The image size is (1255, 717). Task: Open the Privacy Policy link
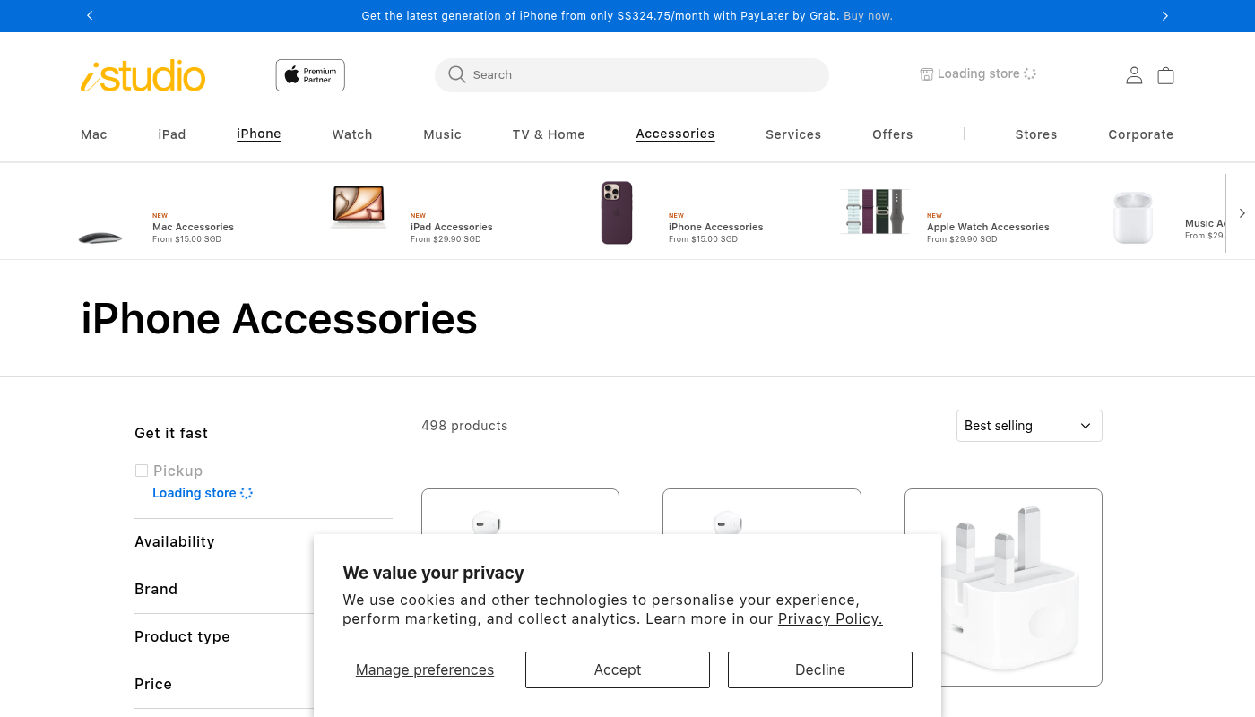[830, 618]
